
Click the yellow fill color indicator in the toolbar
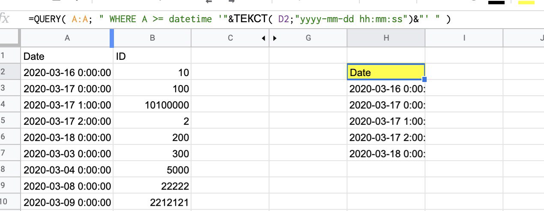pyautogui.click(x=526, y=2)
